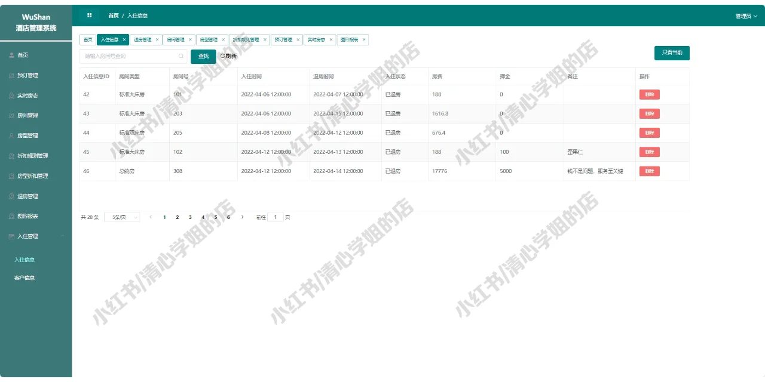Switch to the 图形报表 tab
The height and width of the screenshot is (382, 765).
pyautogui.click(x=350, y=39)
